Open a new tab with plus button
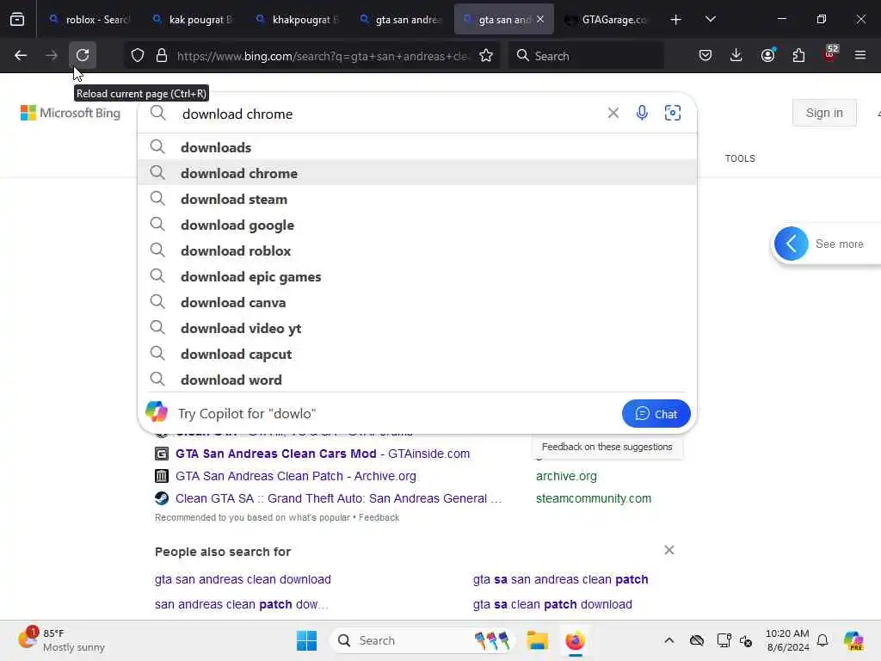 point(676,20)
